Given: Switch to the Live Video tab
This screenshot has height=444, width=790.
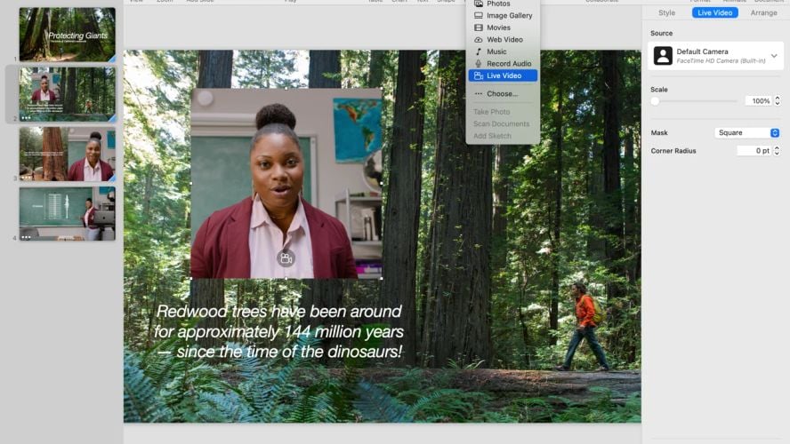Looking at the screenshot, I should (715, 13).
